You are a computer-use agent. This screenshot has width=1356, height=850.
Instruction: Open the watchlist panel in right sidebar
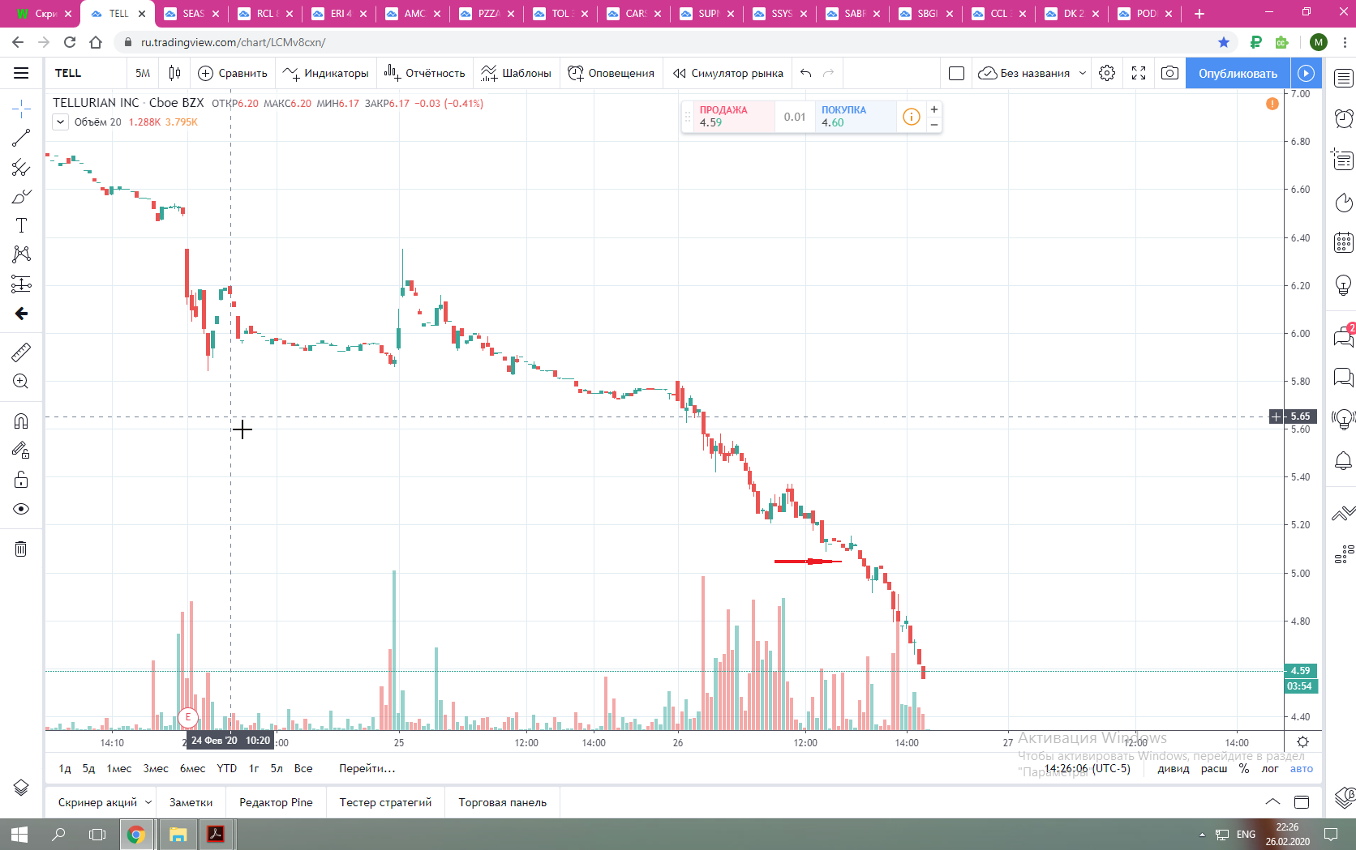pos(1344,79)
